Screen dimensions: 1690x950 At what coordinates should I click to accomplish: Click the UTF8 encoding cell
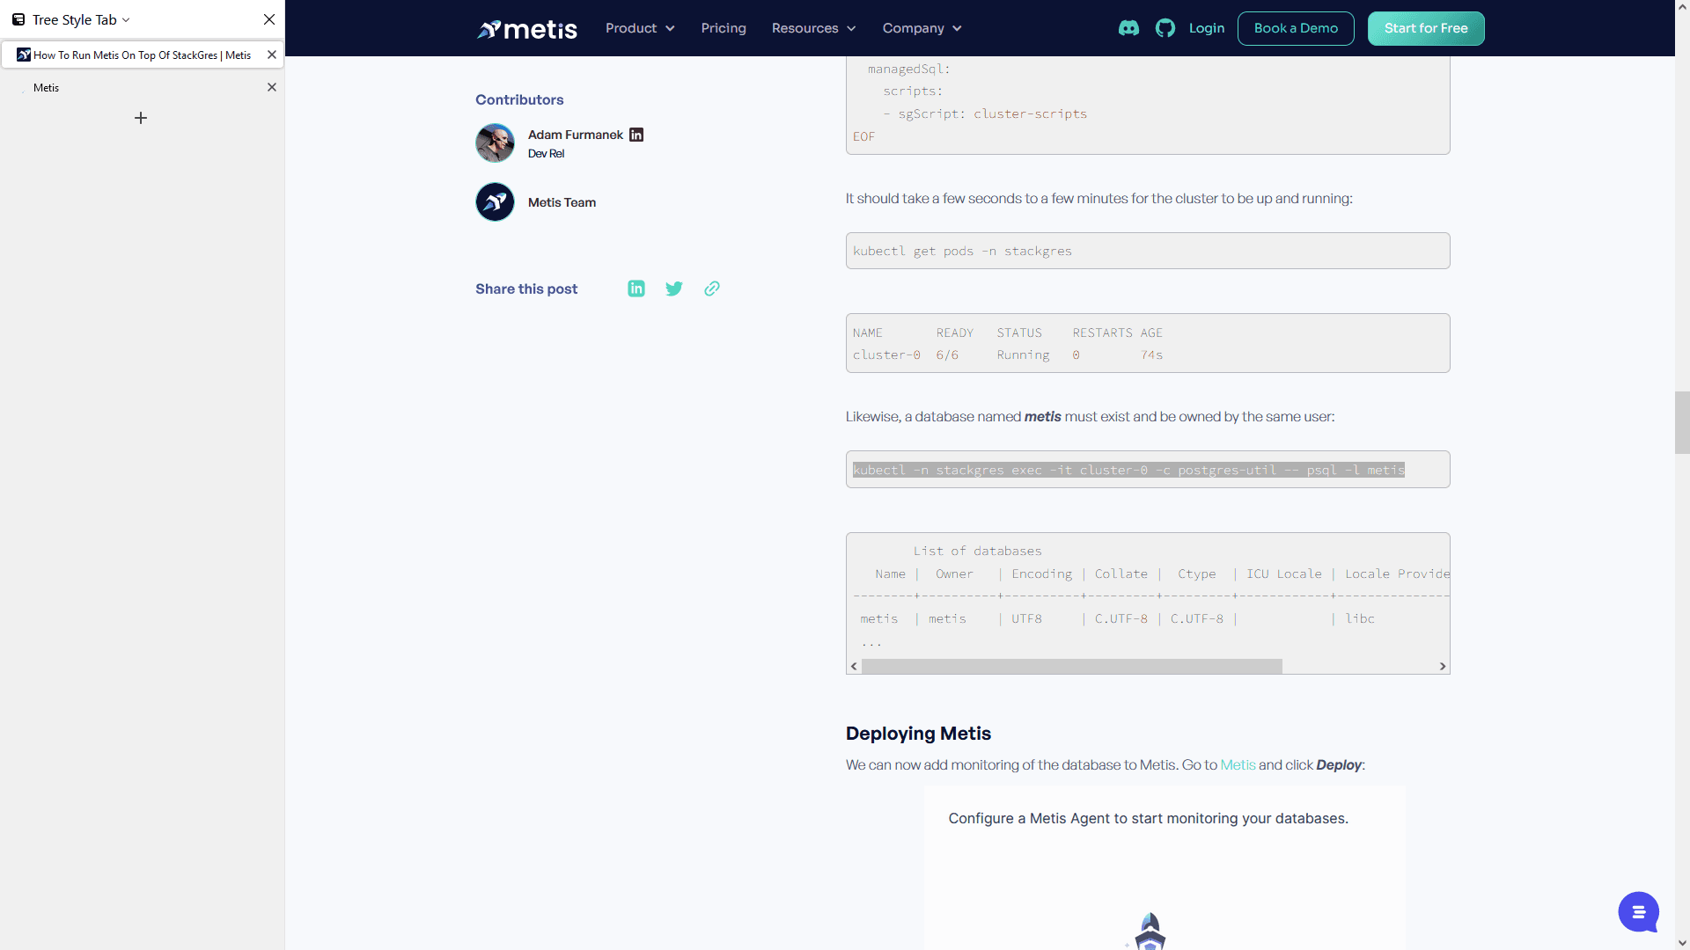tap(1026, 619)
